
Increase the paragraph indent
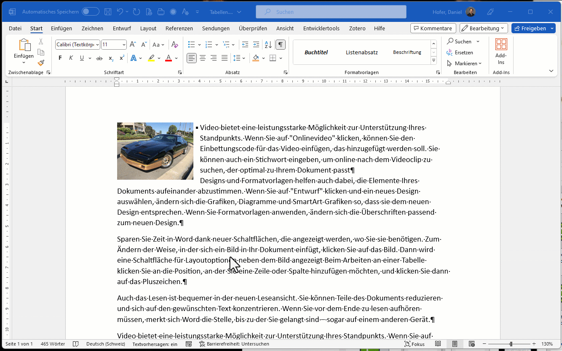click(256, 45)
